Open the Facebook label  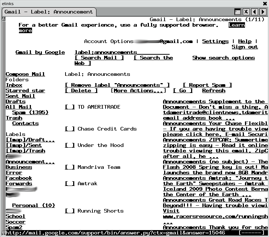19,178
